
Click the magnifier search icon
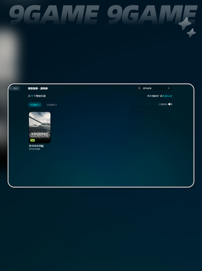(x=139, y=88)
